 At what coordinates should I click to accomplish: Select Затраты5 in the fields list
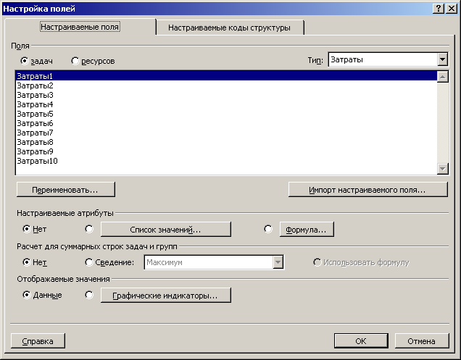pyautogui.click(x=226, y=114)
